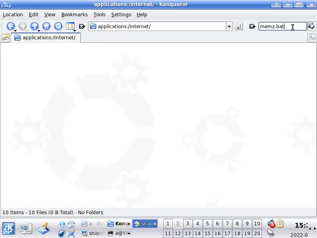Switch to virtual desktop 20
Image resolution: width=317 pixels, height=238 pixels.
[x=257, y=233]
